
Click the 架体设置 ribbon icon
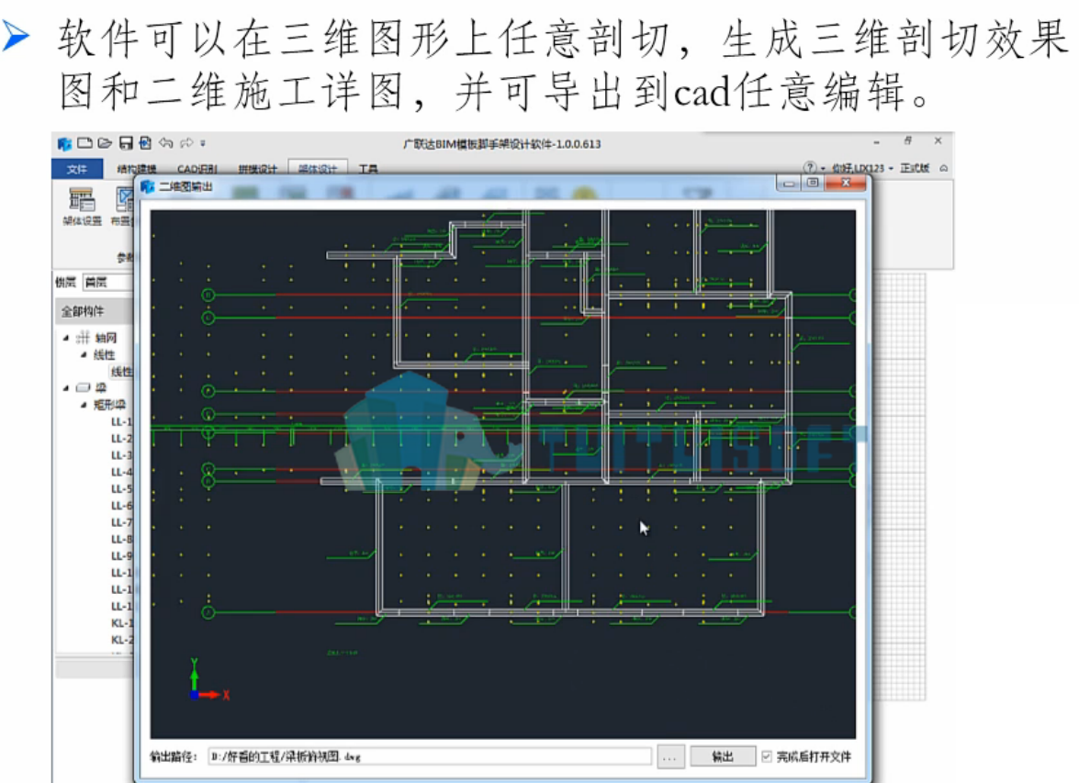(82, 207)
